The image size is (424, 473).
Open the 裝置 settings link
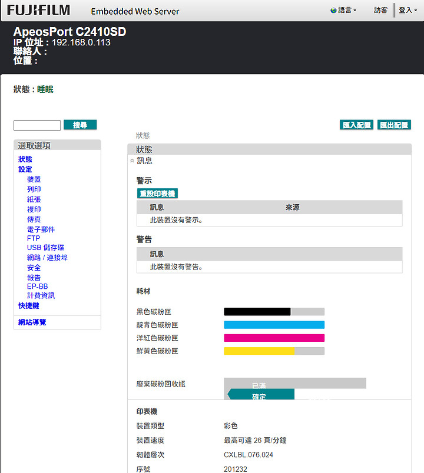34,179
